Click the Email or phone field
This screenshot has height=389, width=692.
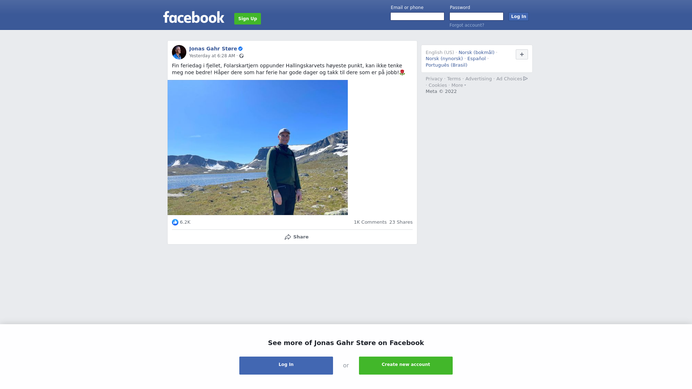point(417,17)
